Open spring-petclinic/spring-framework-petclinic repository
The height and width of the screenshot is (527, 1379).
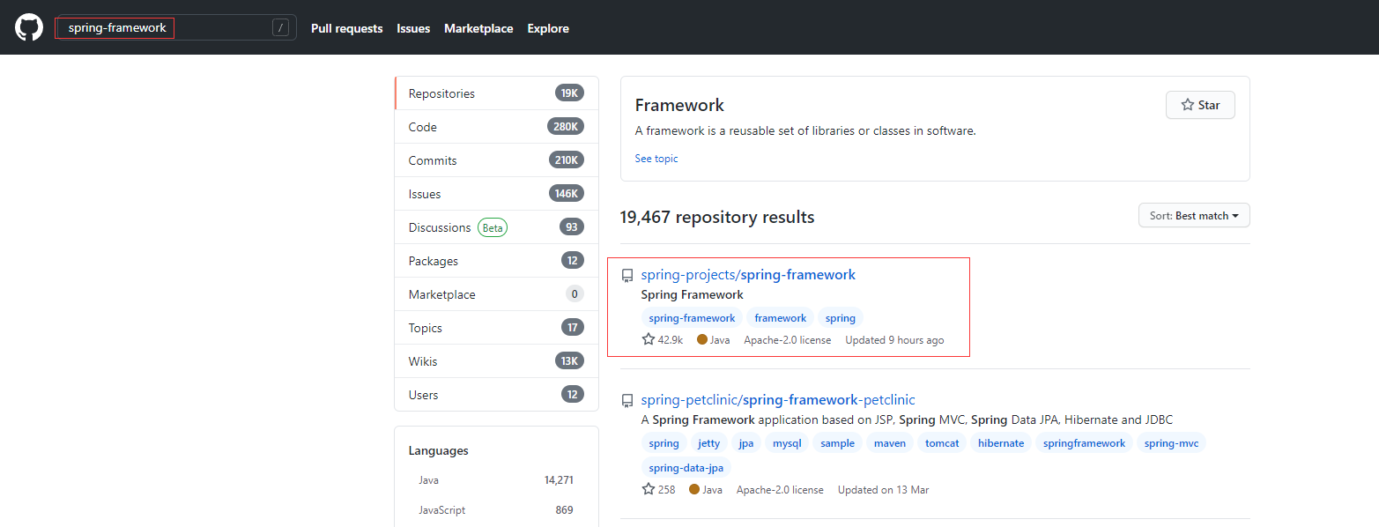pyautogui.click(x=778, y=400)
